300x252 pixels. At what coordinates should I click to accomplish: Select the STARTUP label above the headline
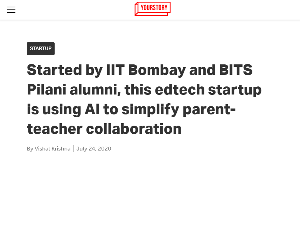pos(41,49)
